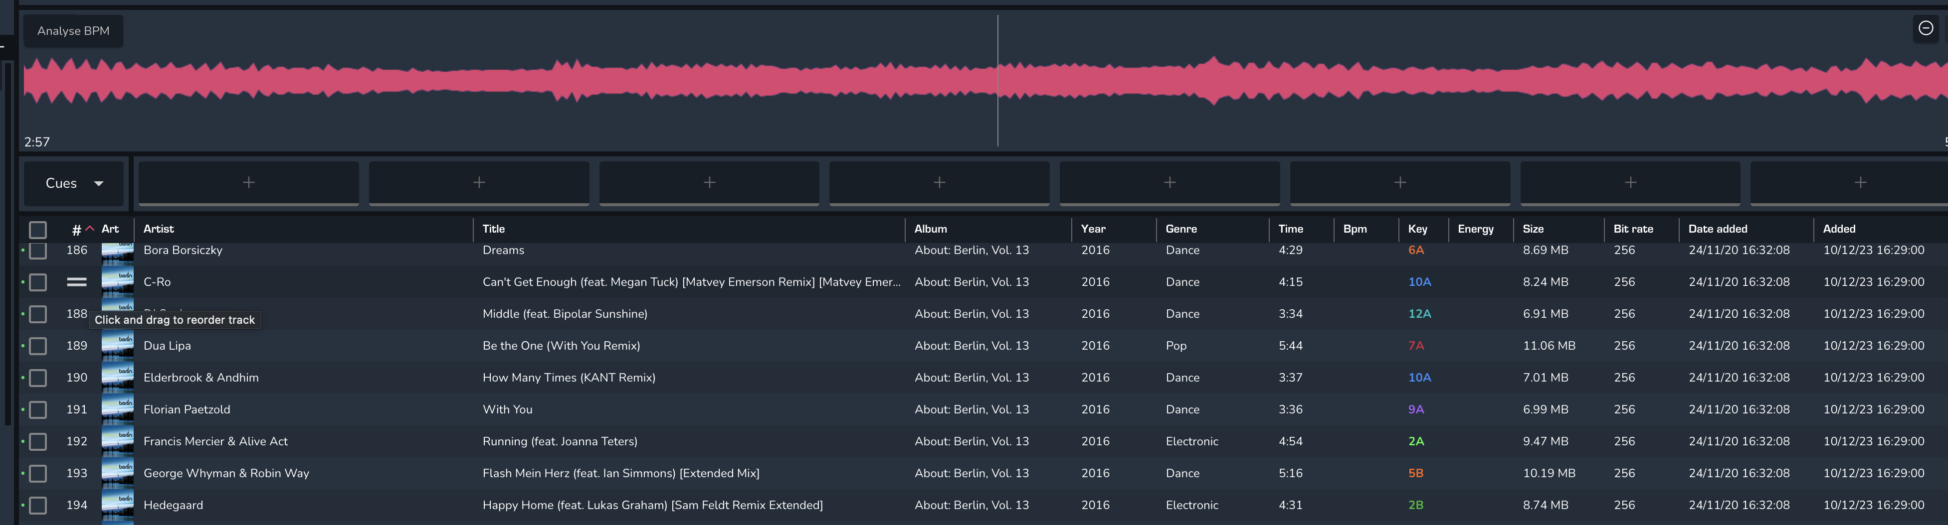Add a cue in the first empty slot

pyautogui.click(x=248, y=183)
